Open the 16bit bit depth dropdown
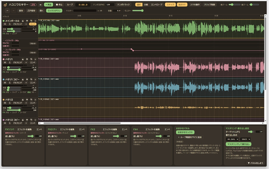This screenshot has height=169, width=269. pos(245,140)
